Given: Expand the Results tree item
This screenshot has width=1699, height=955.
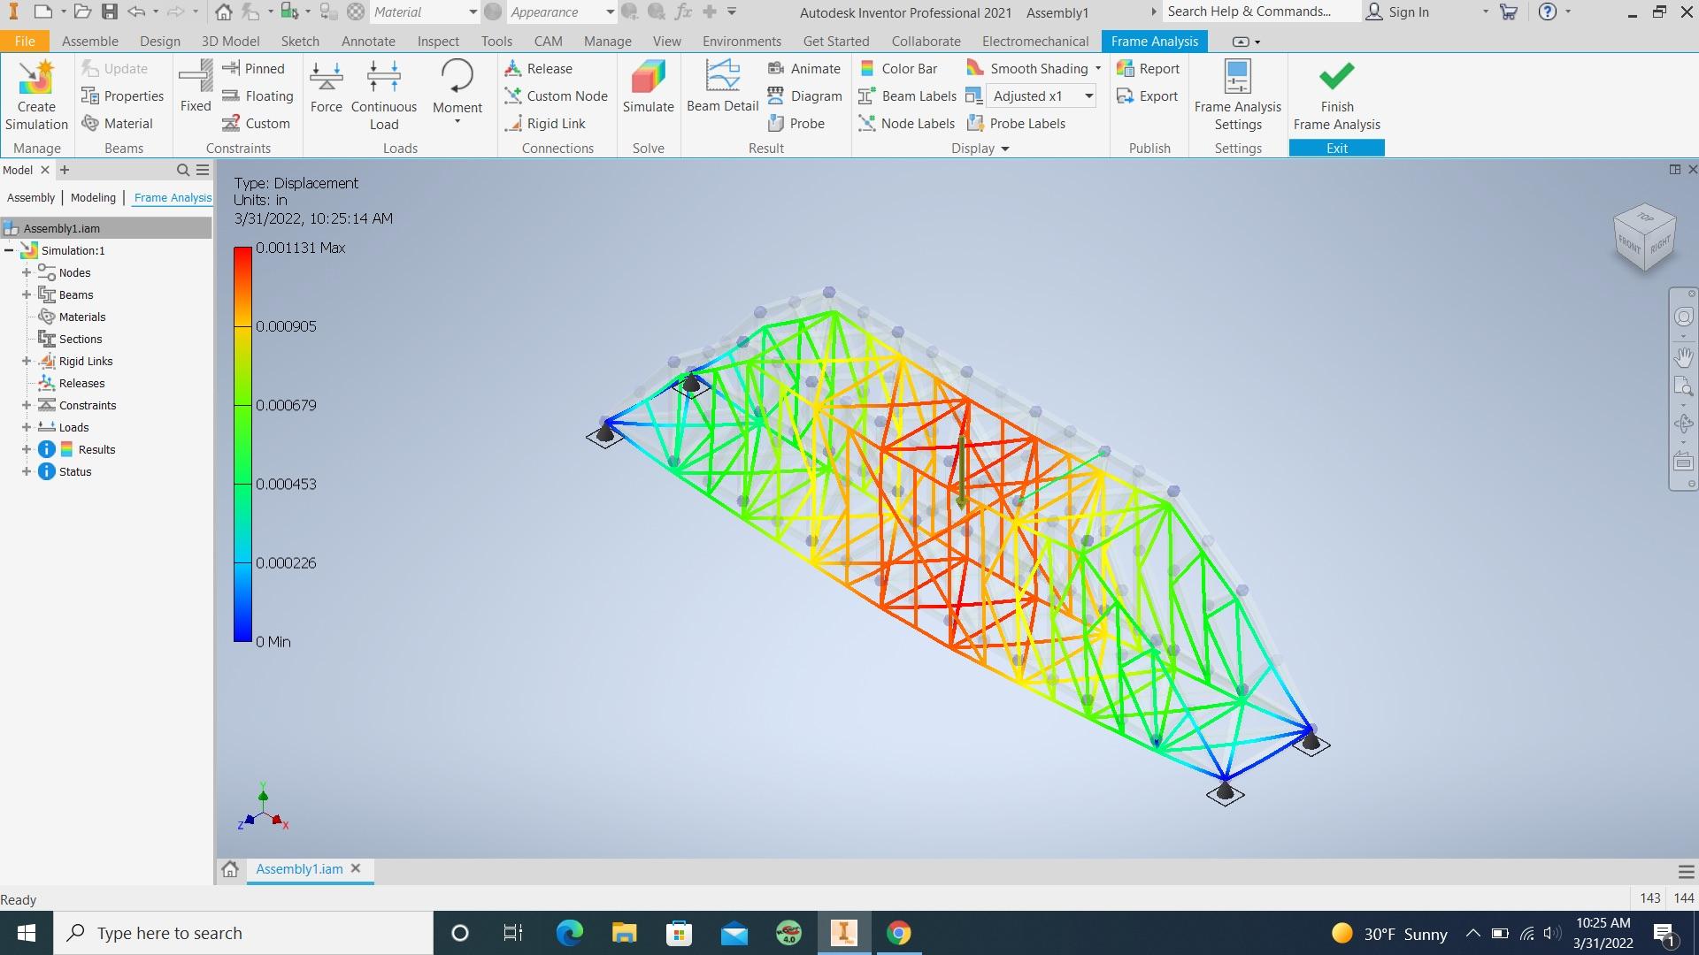Looking at the screenshot, I should coord(27,449).
